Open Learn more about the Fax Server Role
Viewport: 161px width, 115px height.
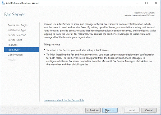click(x=64, y=100)
